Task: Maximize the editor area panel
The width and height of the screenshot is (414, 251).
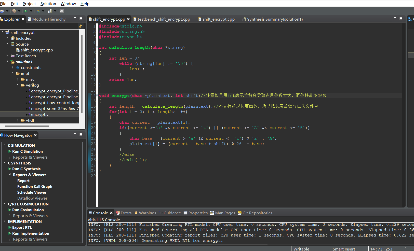Action: (x=400, y=18)
